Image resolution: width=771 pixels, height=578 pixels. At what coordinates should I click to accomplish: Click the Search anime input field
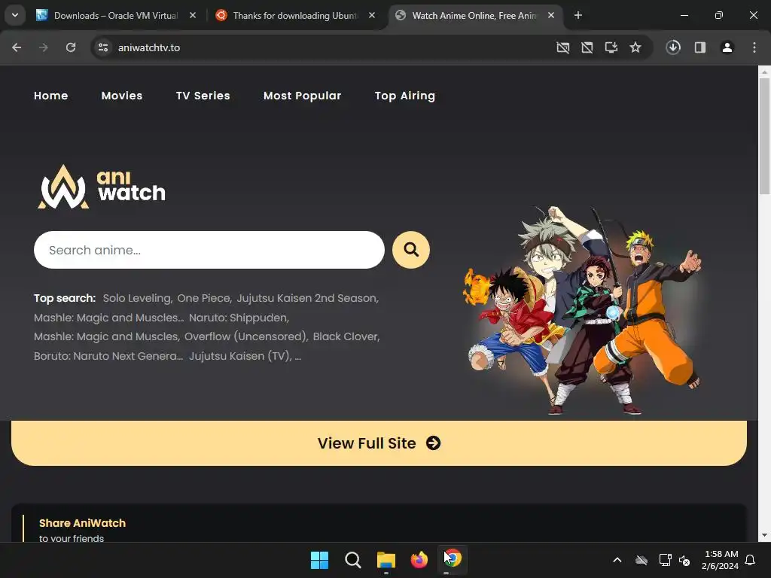[209, 250]
